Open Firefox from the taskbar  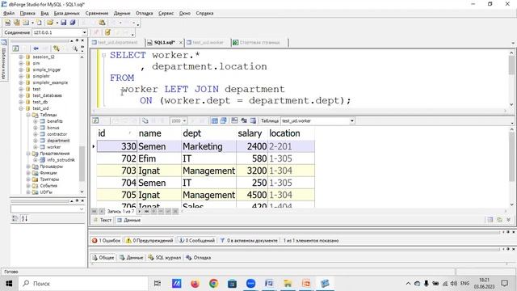coord(195,284)
